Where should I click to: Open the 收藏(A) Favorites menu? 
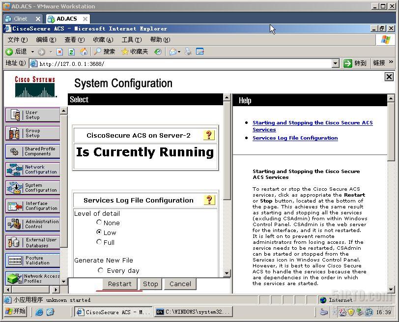(x=103, y=40)
